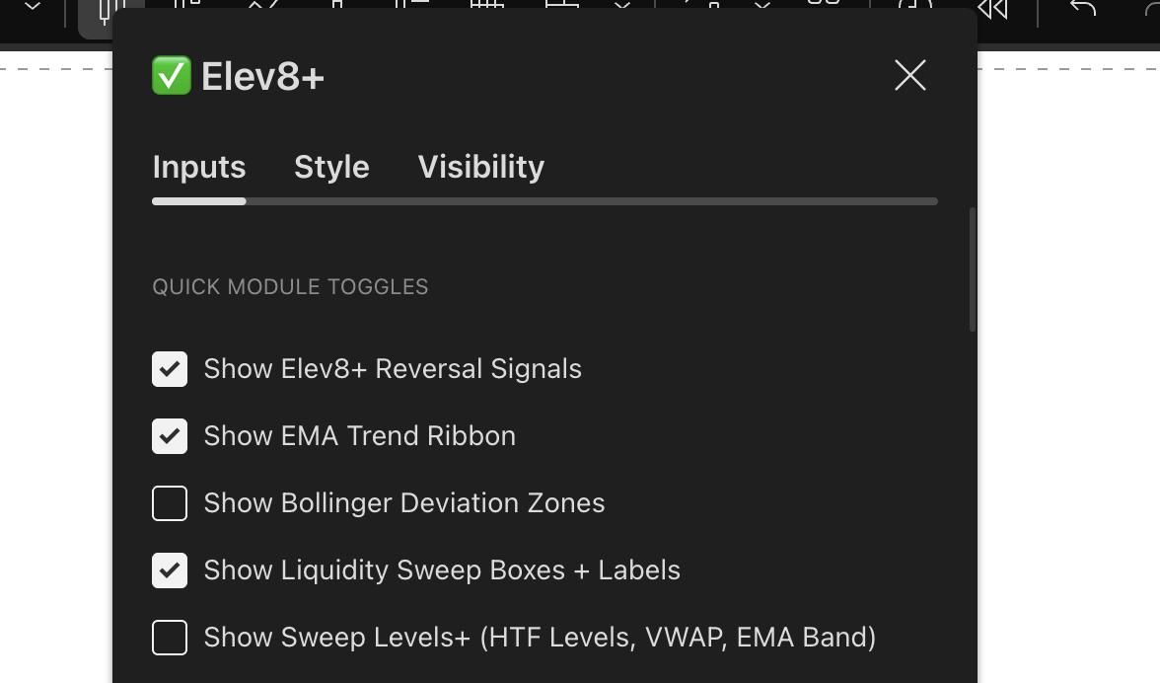Click the linked circles toolbar icon
1160x683 pixels.
point(824,8)
